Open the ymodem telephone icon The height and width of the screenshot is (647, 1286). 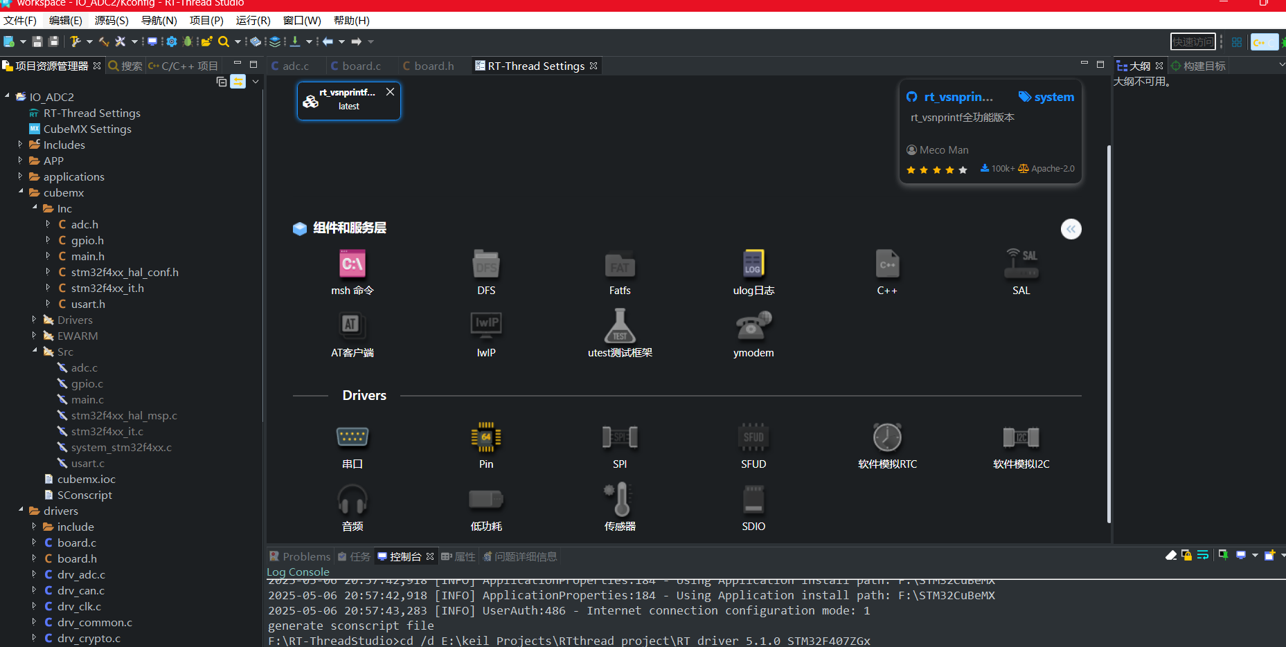[753, 325]
